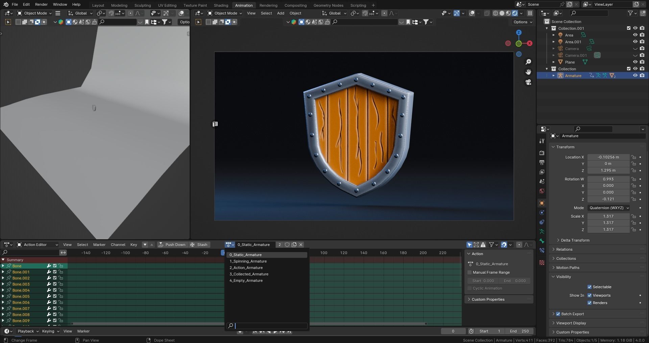Enable Manual Frame Range checkbox
Viewport: 649px width, 343px height.
click(470, 272)
